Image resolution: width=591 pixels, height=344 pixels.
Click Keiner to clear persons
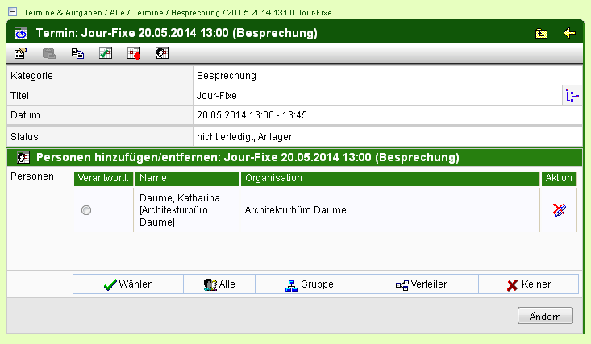(x=528, y=284)
